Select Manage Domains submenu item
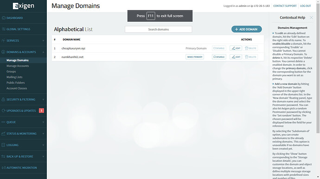 click(18, 60)
